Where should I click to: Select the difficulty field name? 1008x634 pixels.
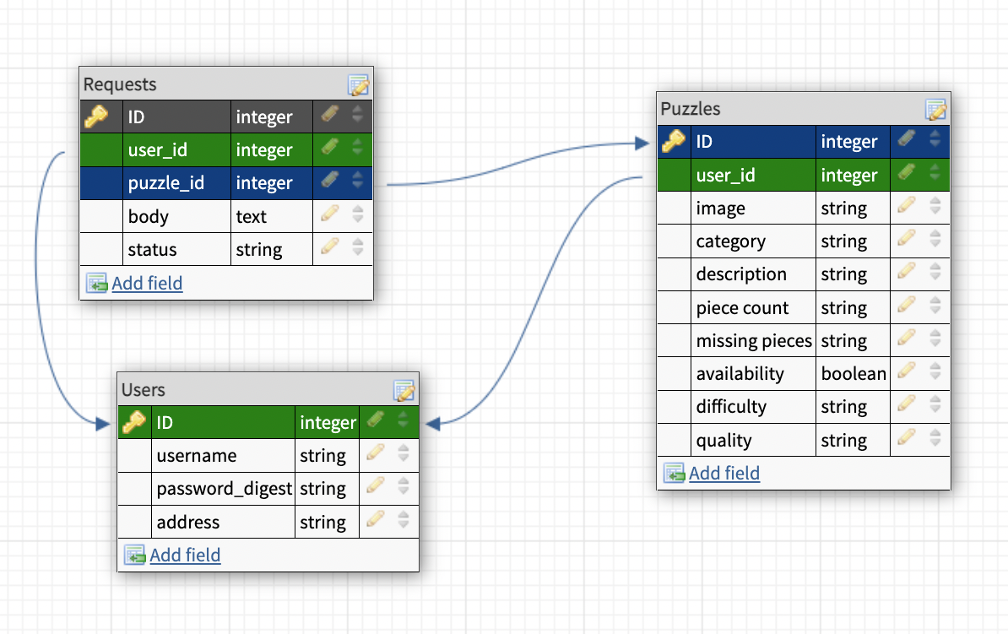pos(732,406)
